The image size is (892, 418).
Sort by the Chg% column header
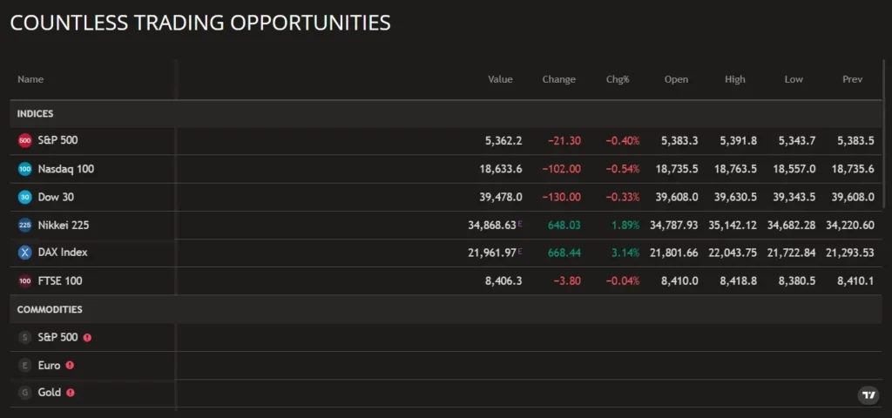point(617,79)
